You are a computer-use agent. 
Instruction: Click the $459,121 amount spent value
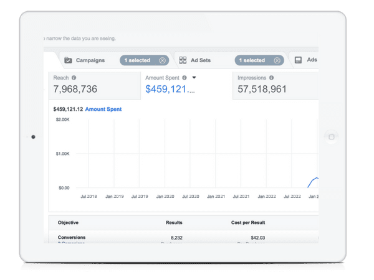point(170,89)
